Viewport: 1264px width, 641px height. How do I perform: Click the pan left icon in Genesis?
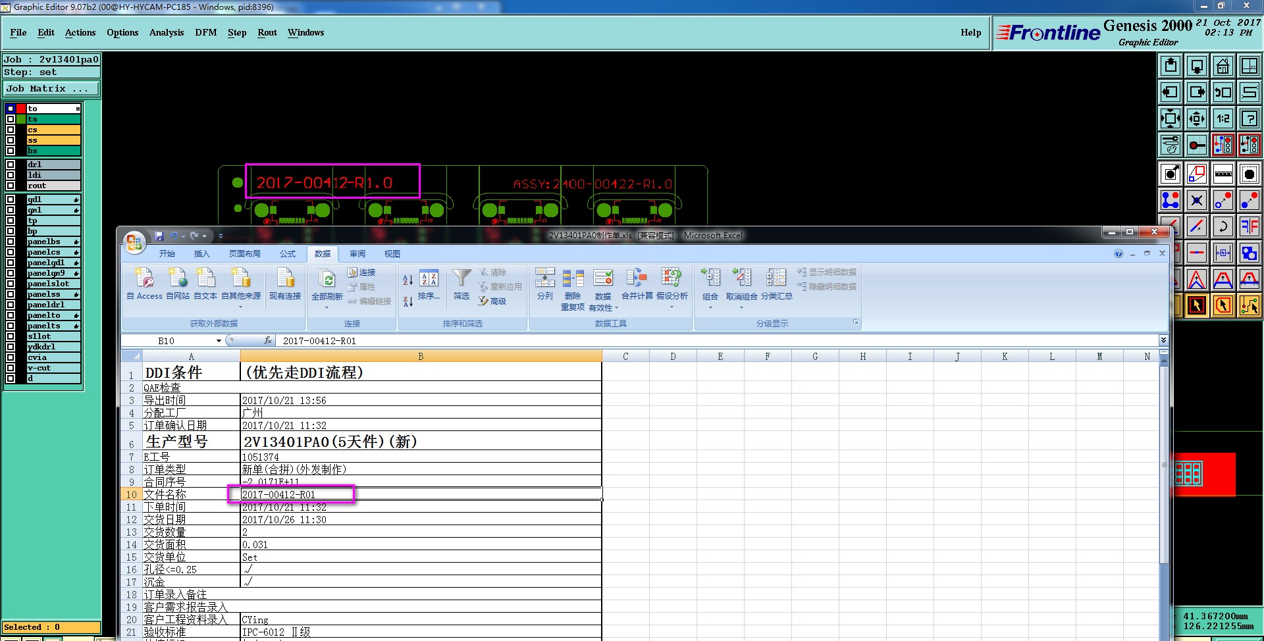point(1171,92)
